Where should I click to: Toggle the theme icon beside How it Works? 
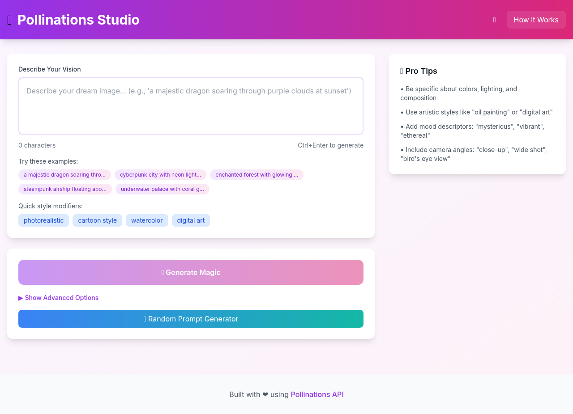pos(494,20)
